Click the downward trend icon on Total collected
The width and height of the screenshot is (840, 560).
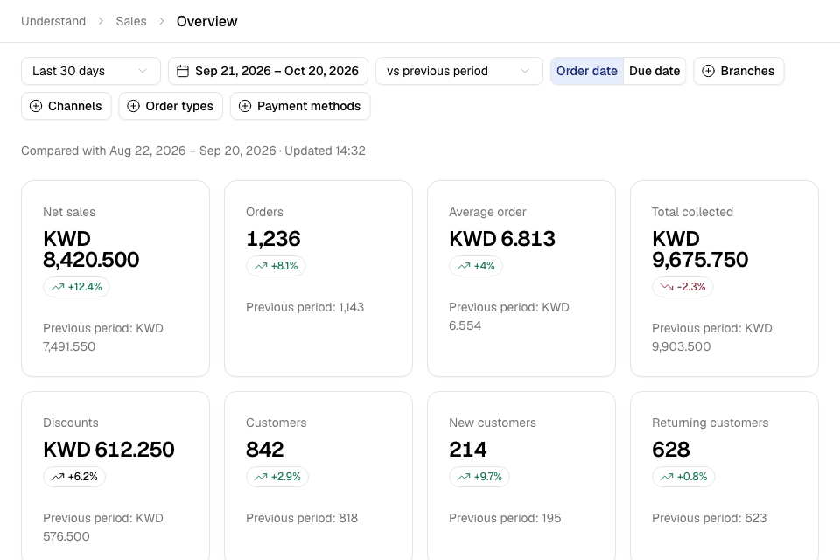tap(667, 287)
